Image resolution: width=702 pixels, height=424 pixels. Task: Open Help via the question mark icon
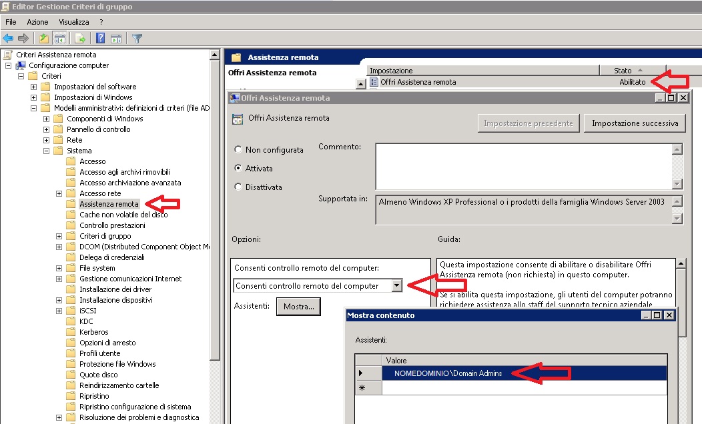click(100, 38)
